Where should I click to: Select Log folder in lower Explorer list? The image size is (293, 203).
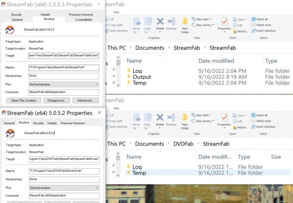[x=137, y=167]
